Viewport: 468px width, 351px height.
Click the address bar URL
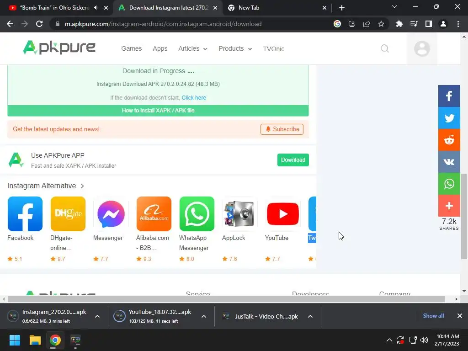click(163, 24)
